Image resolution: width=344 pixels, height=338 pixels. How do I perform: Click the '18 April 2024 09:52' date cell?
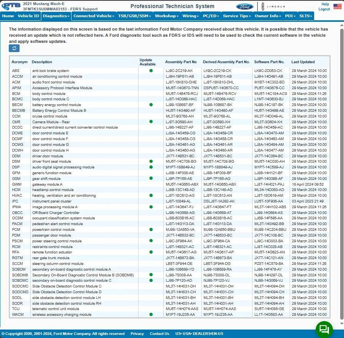[x=308, y=185]
